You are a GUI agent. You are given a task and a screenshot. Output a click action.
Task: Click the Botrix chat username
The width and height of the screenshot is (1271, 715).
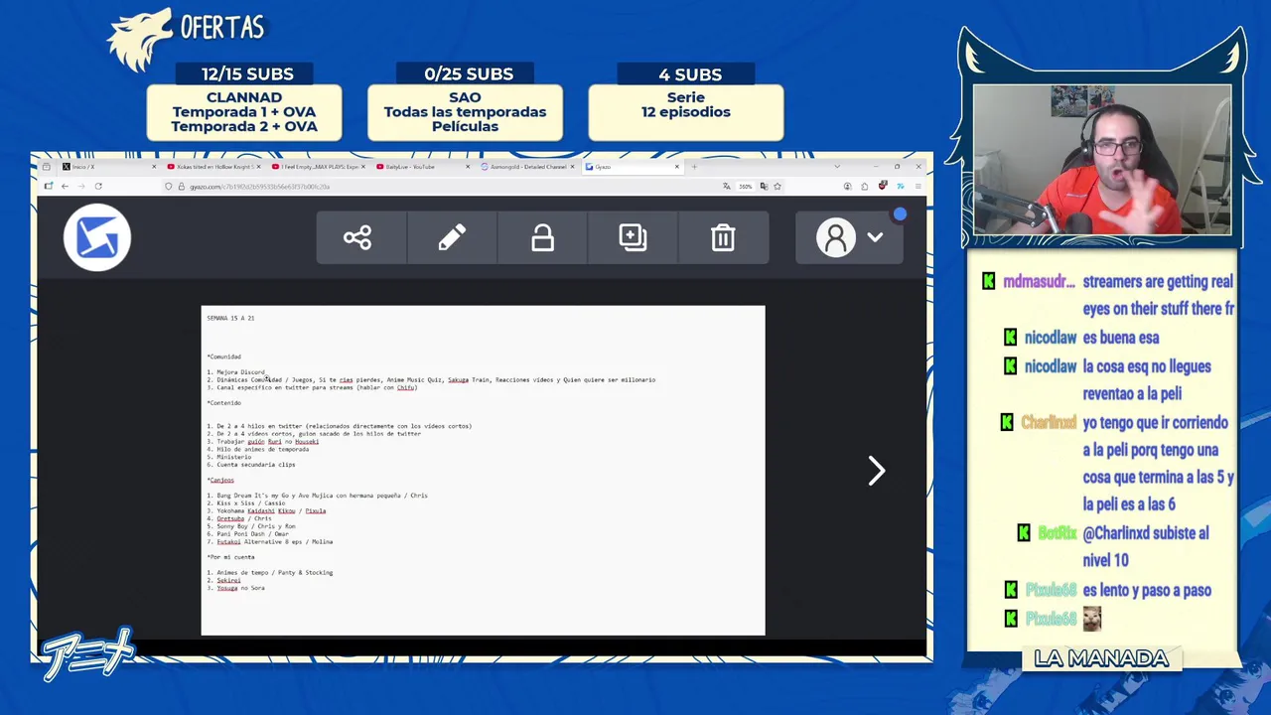(1058, 533)
